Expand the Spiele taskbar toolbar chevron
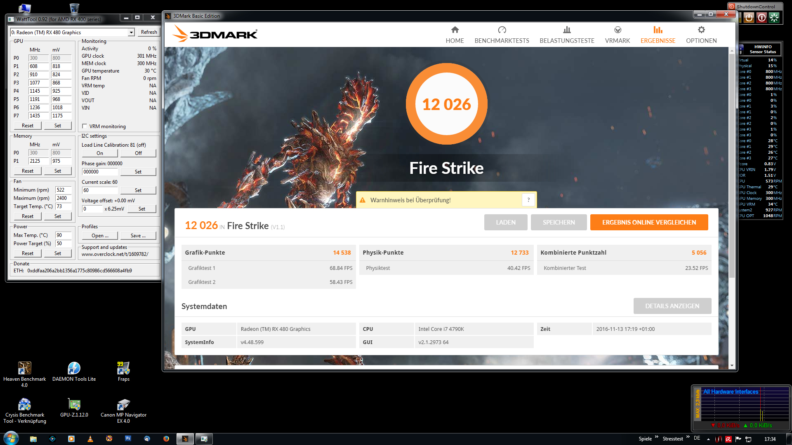Viewport: 792px width, 445px height. [x=656, y=437]
